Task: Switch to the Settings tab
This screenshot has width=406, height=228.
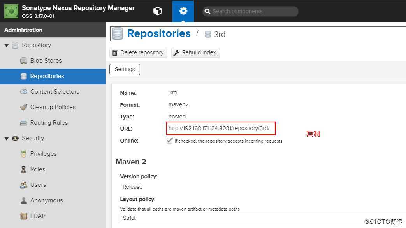Action: coord(125,69)
